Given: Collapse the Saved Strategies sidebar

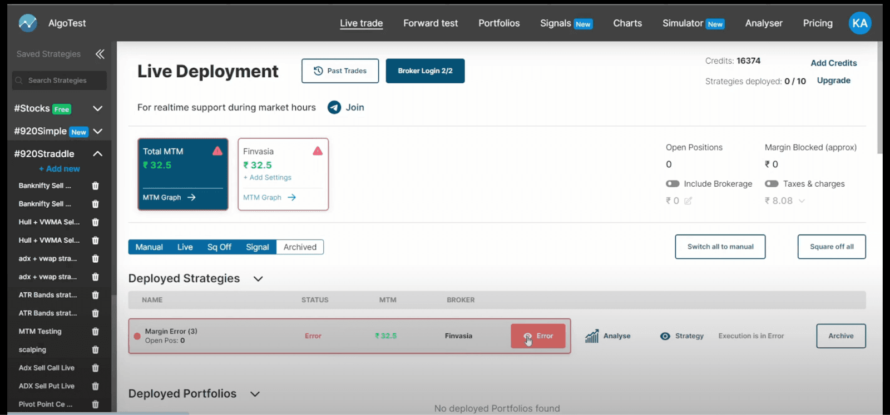Looking at the screenshot, I should pos(100,54).
